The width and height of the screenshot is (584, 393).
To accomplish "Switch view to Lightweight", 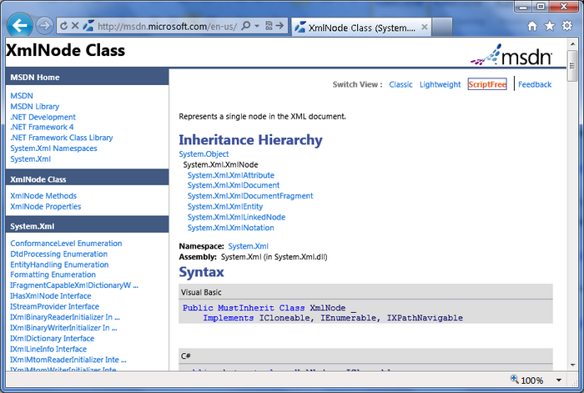I will (x=440, y=84).
